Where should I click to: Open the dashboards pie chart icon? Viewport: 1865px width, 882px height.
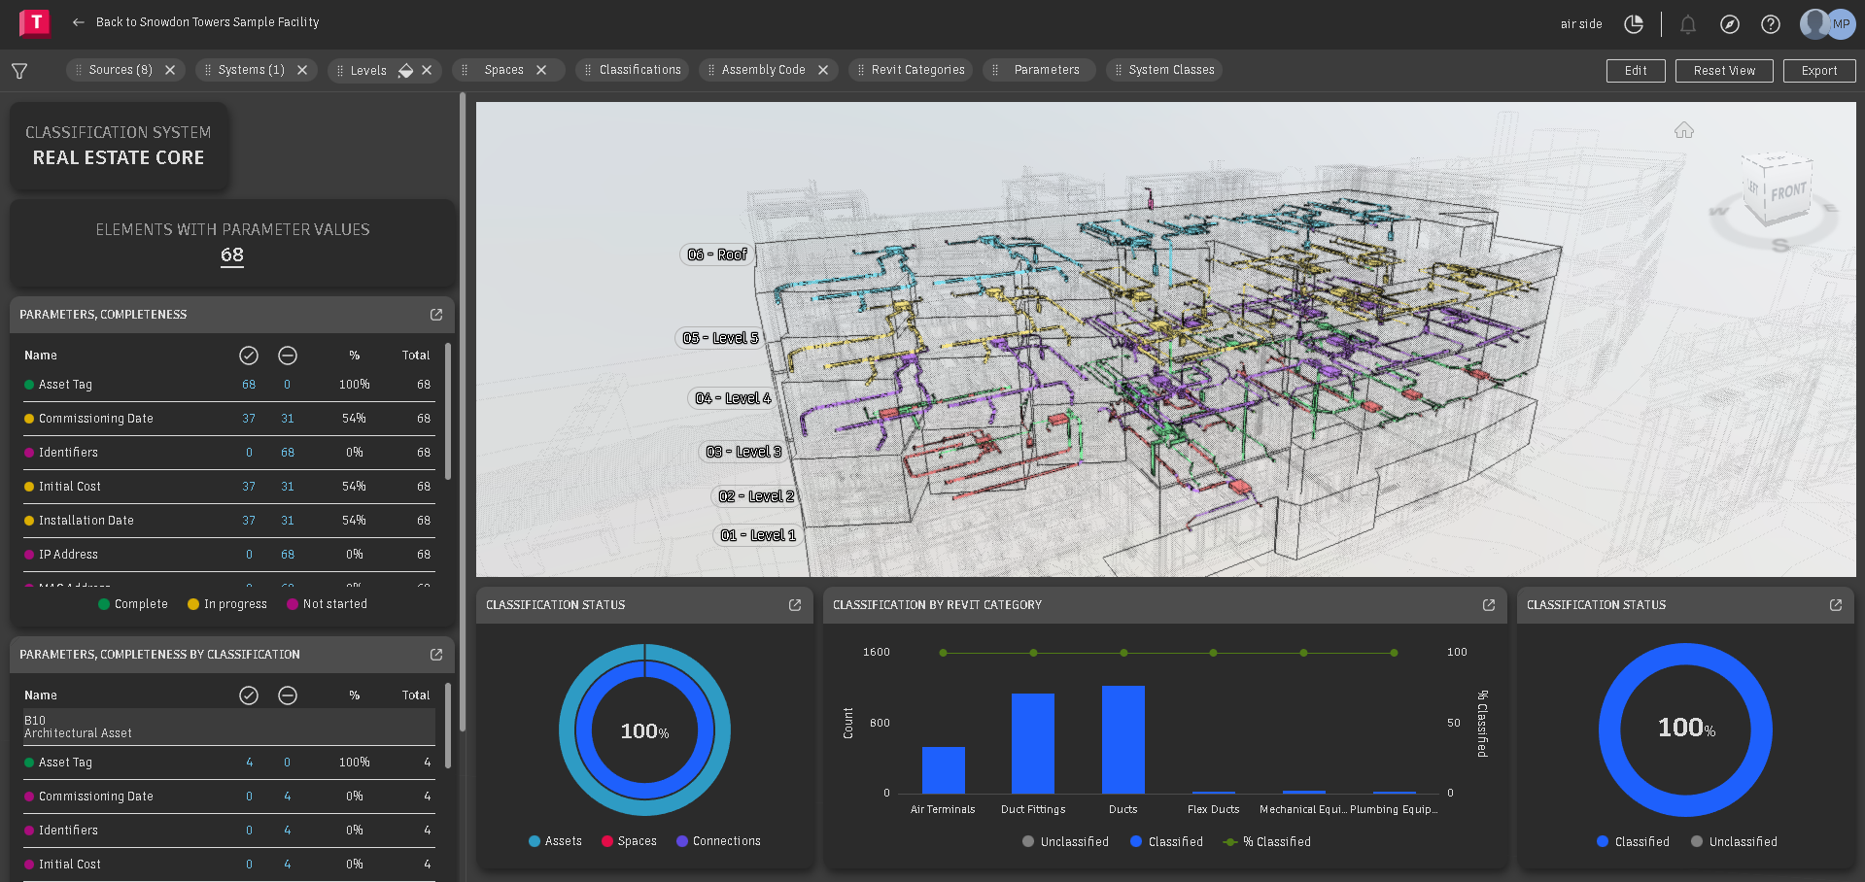[x=1634, y=24]
